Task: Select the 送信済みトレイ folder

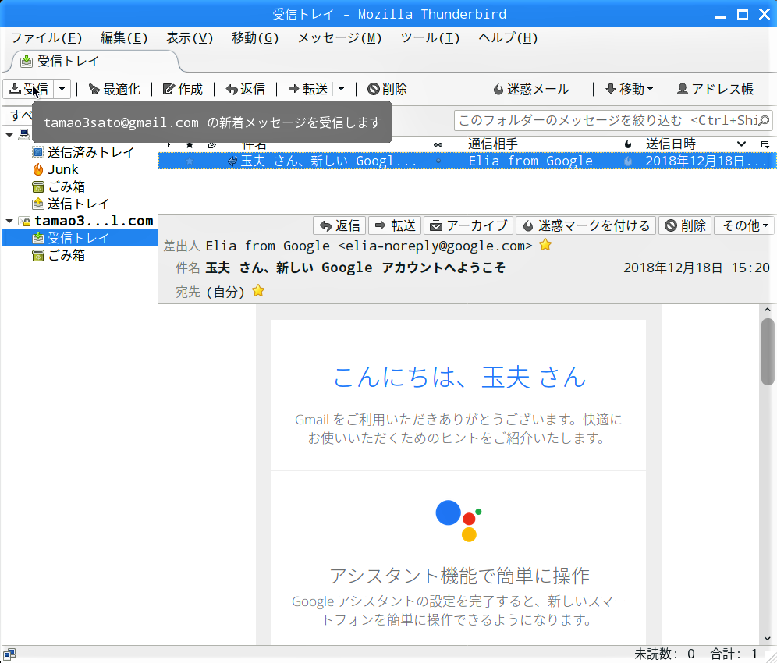Action: point(83,152)
